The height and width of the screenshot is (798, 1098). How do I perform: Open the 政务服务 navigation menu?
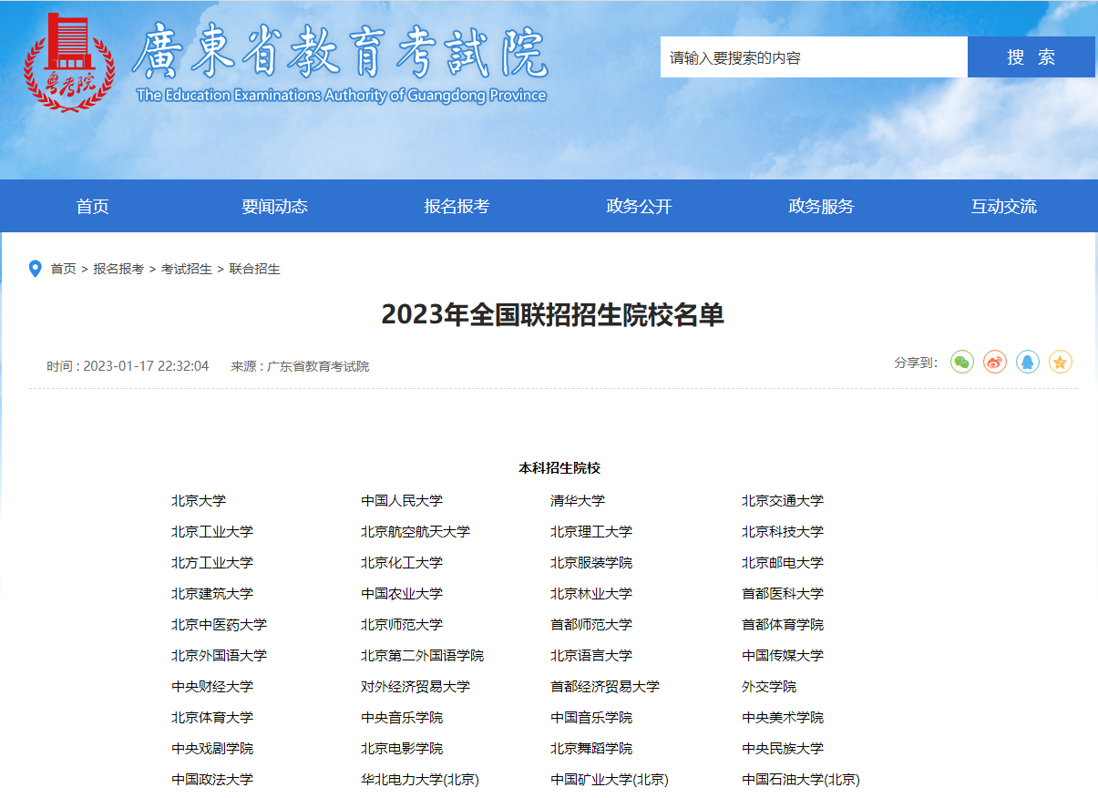pos(821,207)
